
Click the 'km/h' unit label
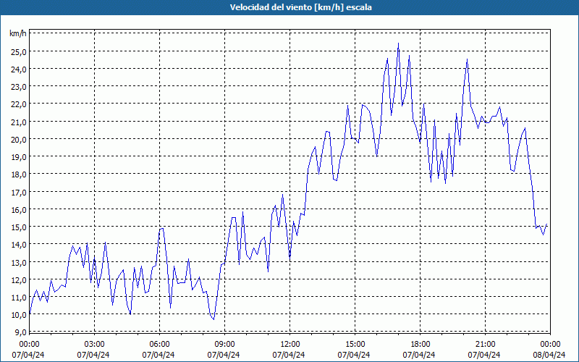(x=18, y=34)
